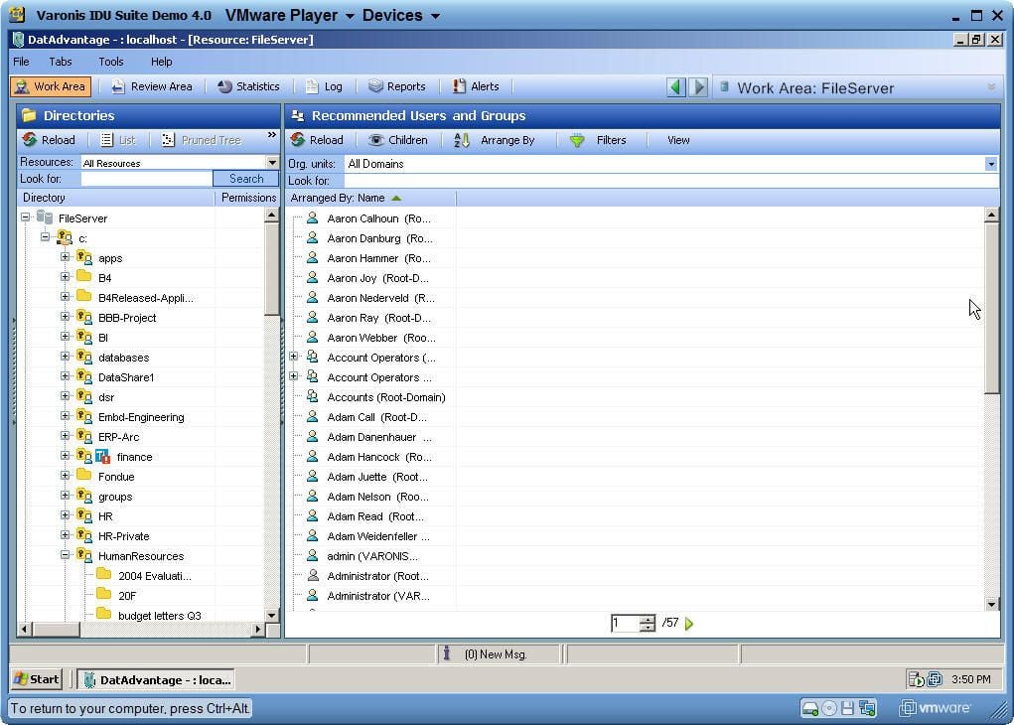This screenshot has height=725, width=1014.
Task: Select the 20F subfolder
Action: tap(127, 596)
